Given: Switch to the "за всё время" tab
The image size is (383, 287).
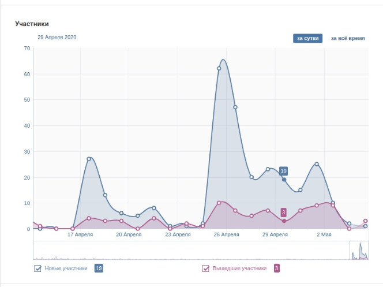Looking at the screenshot, I should pyautogui.click(x=347, y=38).
